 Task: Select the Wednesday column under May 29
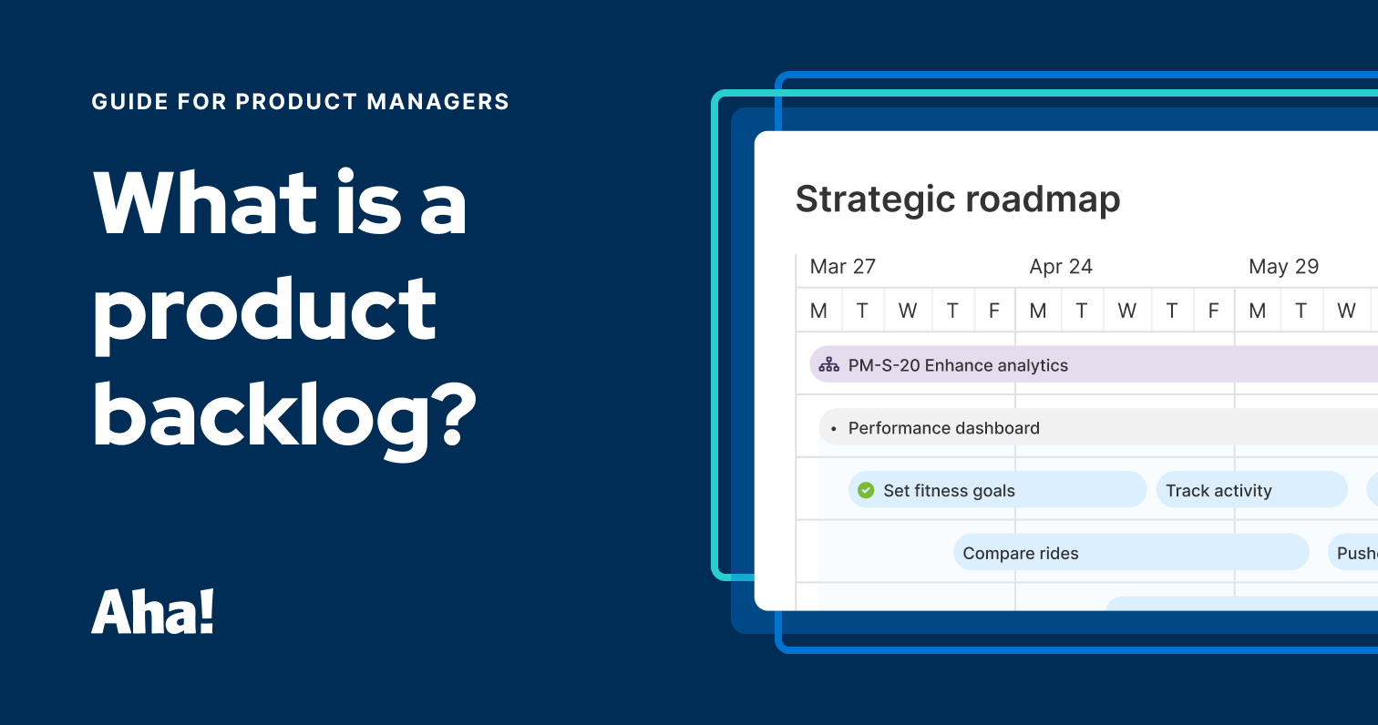[x=1346, y=310]
